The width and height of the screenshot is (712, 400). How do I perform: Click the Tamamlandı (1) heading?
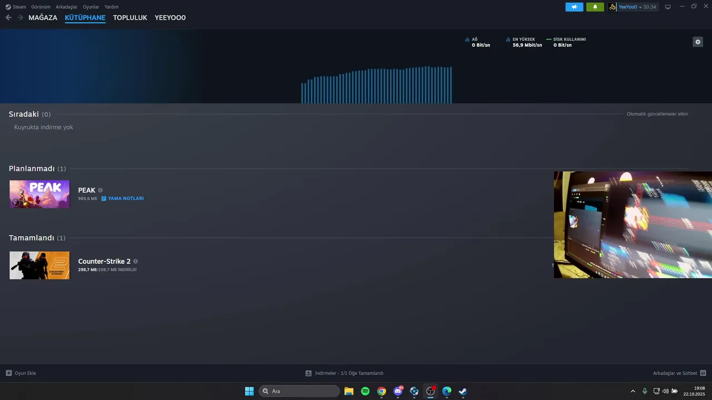click(37, 238)
